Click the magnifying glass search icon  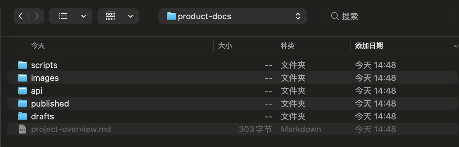[335, 16]
